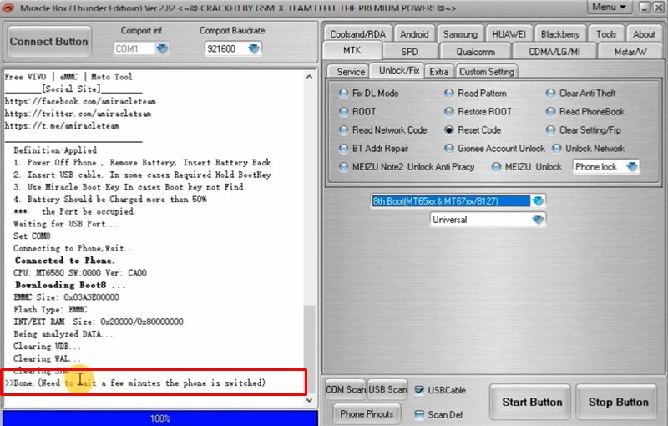Open the Service sub-tab
The width and height of the screenshot is (668, 426).
point(351,72)
